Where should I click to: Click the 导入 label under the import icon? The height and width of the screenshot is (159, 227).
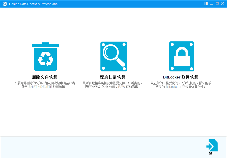click(211, 153)
